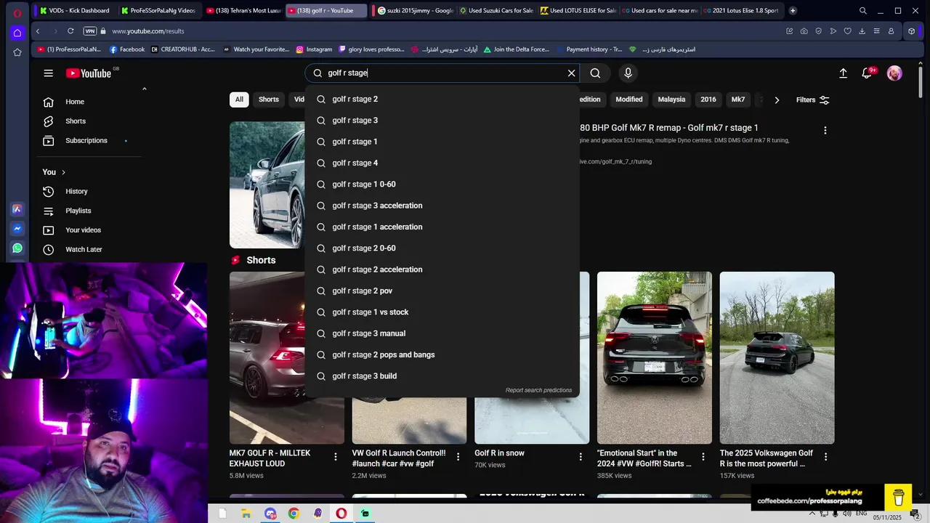Clear the search box with X
930x523 pixels.
(x=571, y=73)
